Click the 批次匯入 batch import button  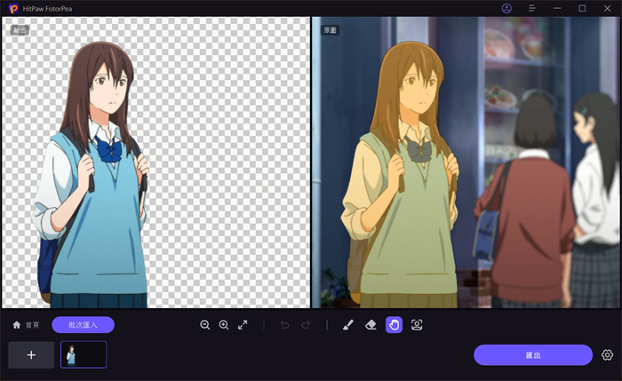(x=83, y=325)
